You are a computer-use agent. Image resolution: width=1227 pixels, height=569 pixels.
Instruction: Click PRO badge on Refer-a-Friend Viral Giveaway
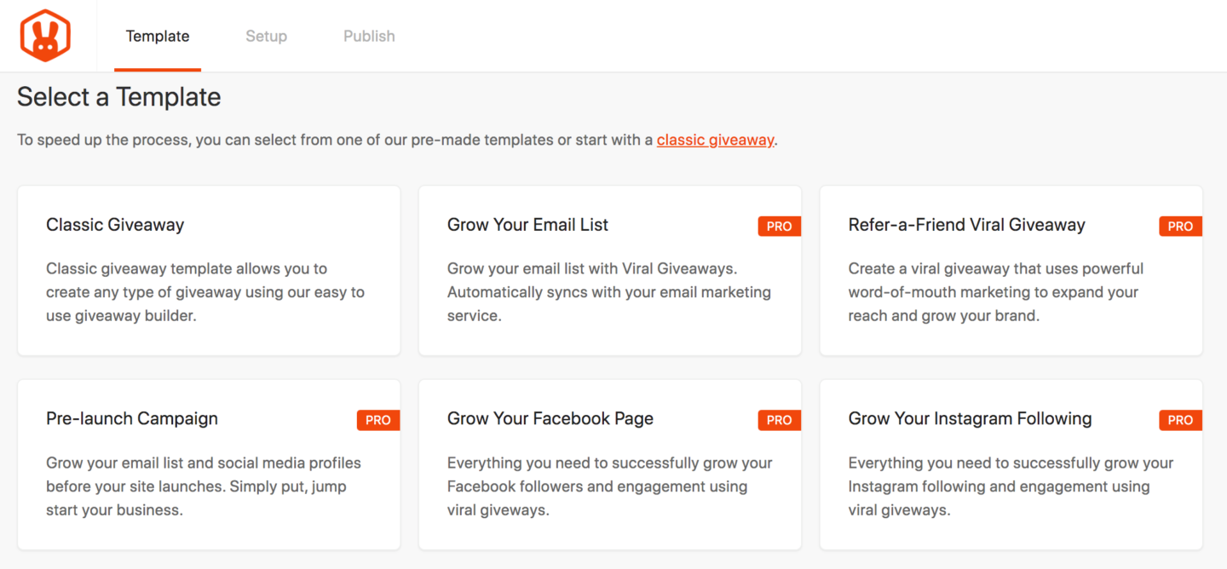[x=1180, y=226]
